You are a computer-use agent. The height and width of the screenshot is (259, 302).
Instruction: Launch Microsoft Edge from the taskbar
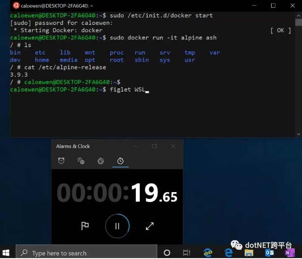coord(229,253)
